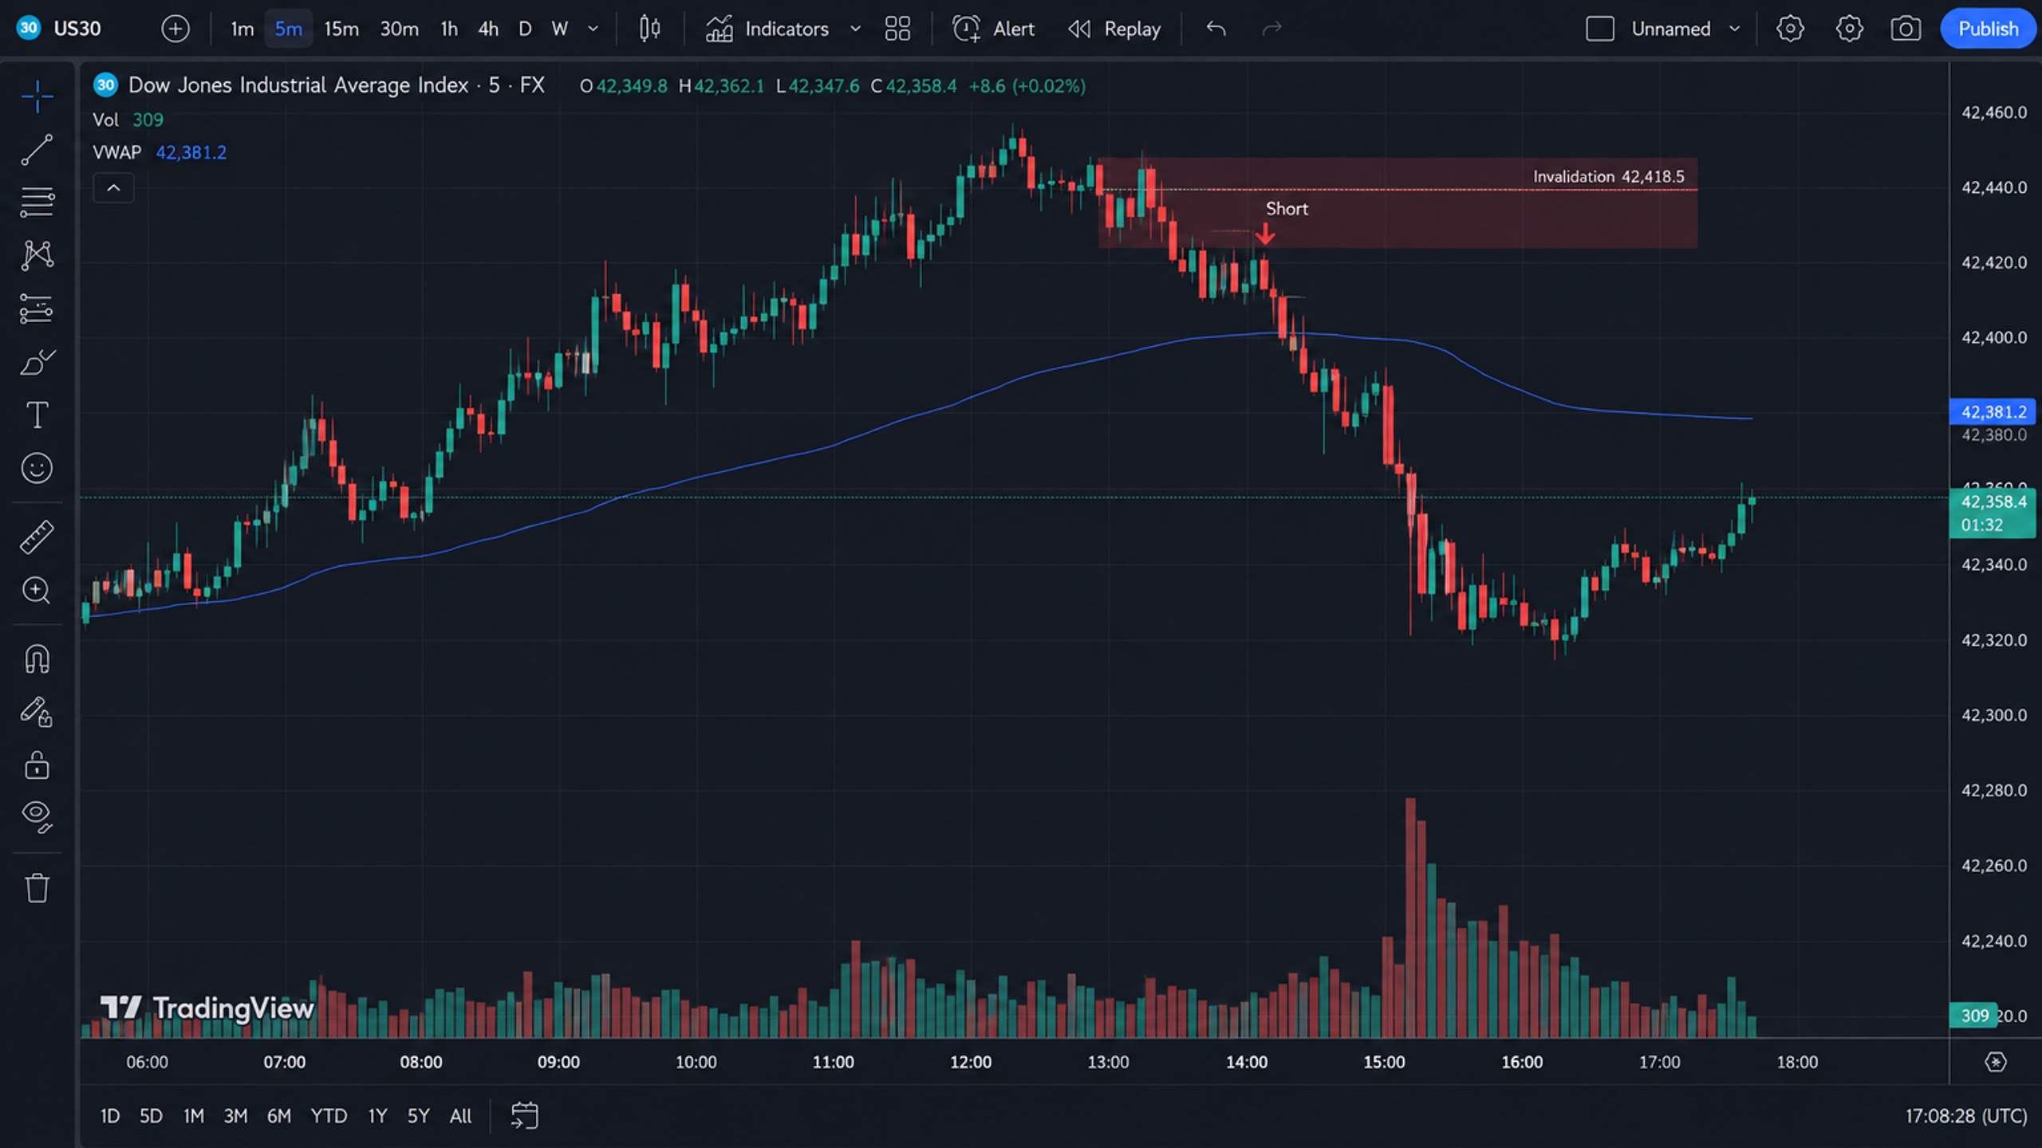Select the measure ruler tool
The width and height of the screenshot is (2042, 1148).
37,537
